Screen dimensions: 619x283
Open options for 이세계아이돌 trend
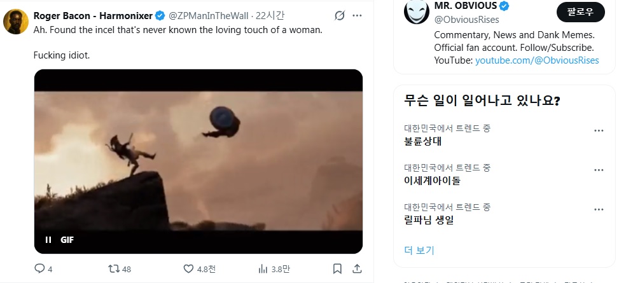(599, 170)
